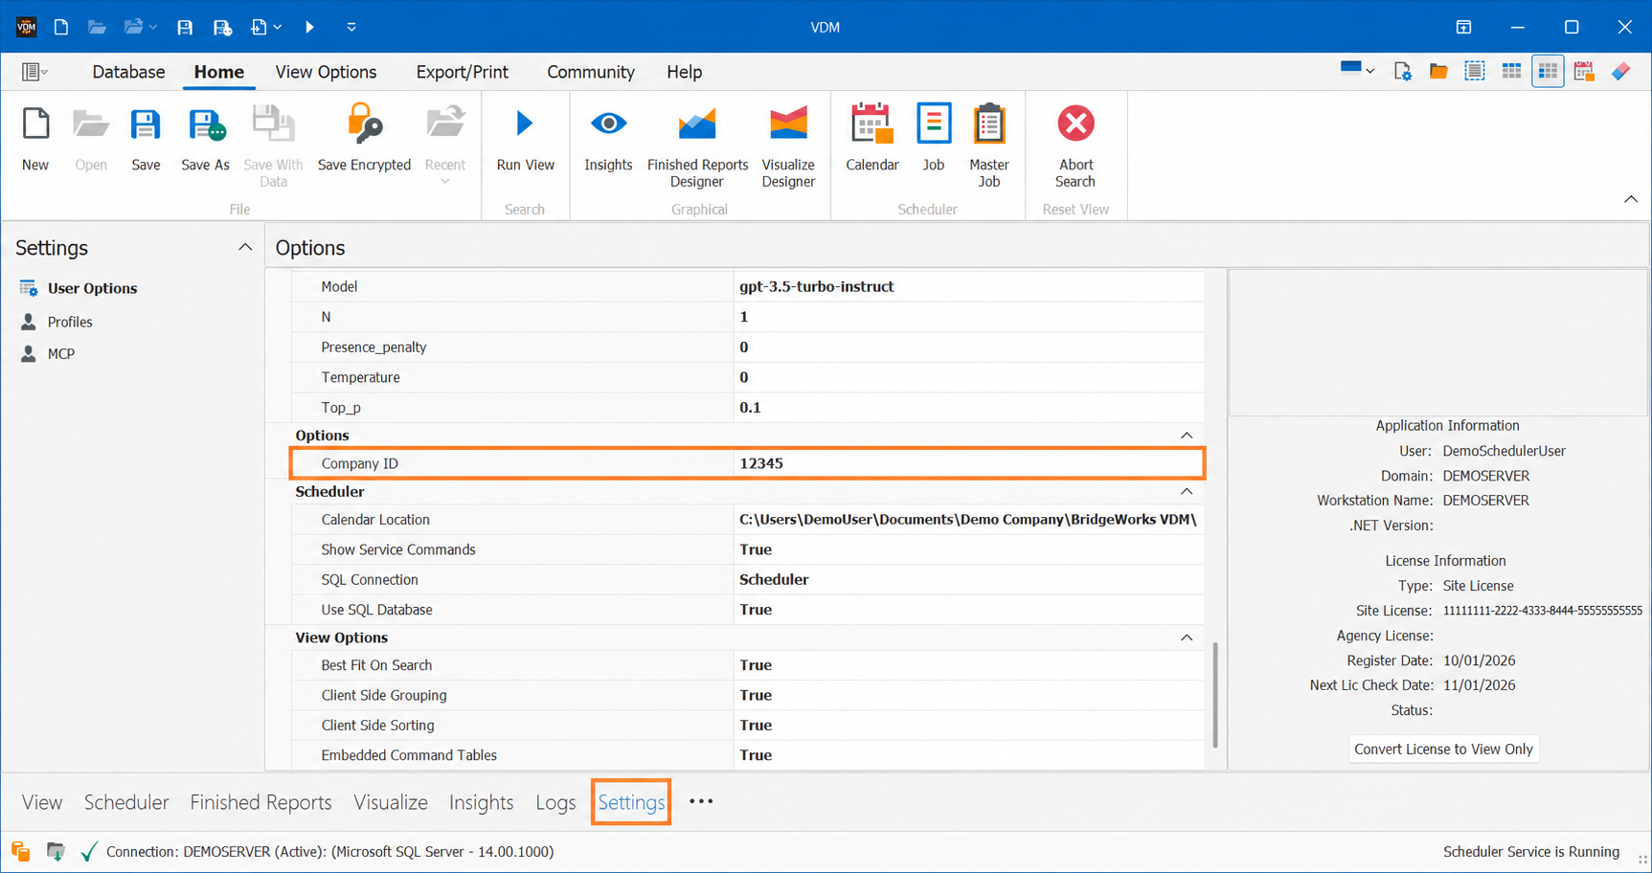Image resolution: width=1652 pixels, height=873 pixels.
Task: Click save icon in title bar quick access
Action: click(185, 27)
